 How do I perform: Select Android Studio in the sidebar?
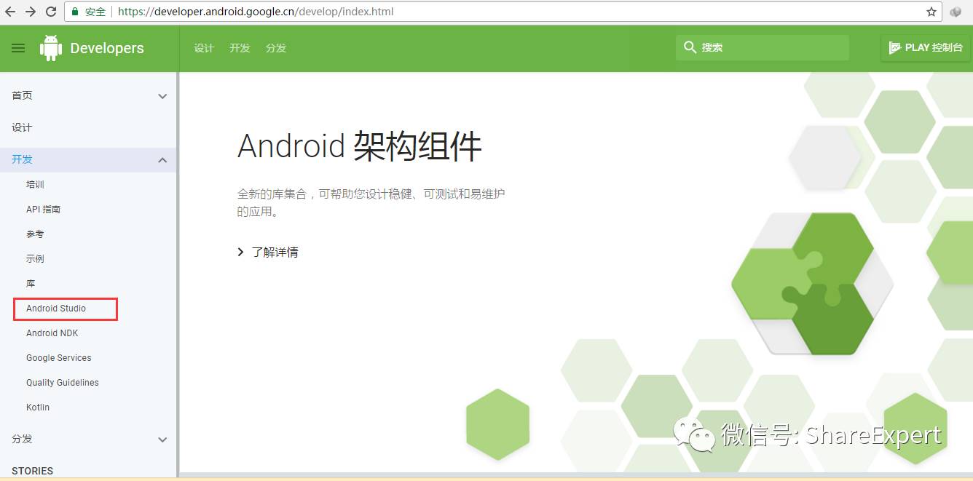tap(56, 309)
